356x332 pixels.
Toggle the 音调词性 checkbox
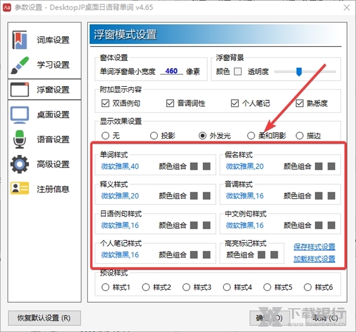tap(170, 103)
